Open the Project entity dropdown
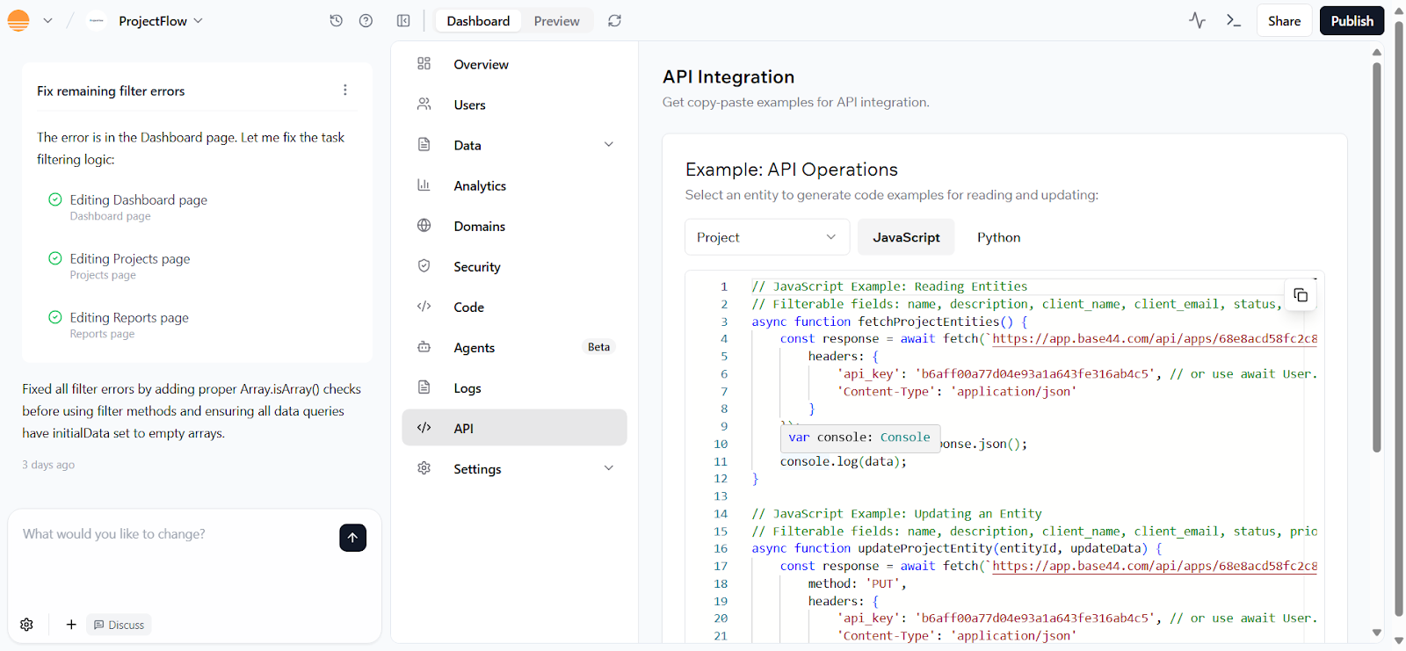The image size is (1406, 651). tap(767, 237)
